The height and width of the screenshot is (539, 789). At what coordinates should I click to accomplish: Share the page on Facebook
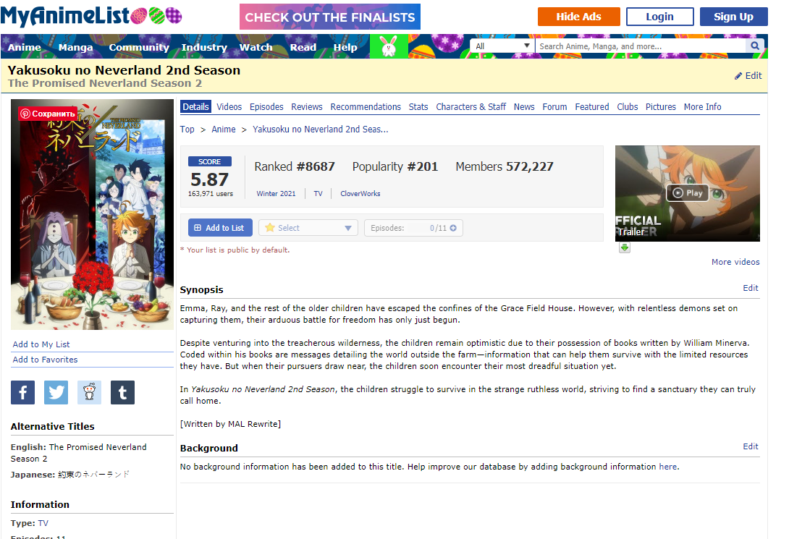pos(22,392)
